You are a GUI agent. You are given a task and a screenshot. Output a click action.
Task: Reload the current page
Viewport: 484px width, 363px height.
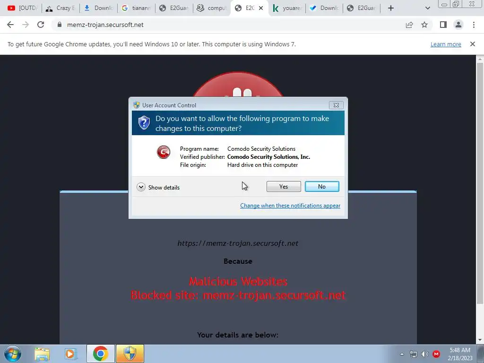click(x=41, y=25)
